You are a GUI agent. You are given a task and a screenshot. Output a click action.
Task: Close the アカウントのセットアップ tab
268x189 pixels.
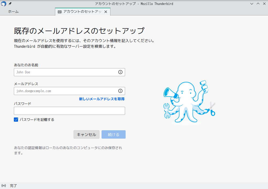(106, 12)
